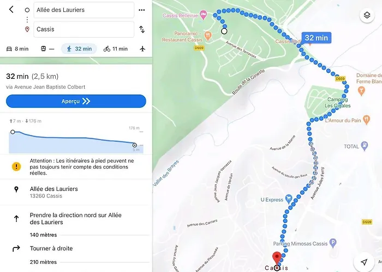Go back using the arrow icon
The height and width of the screenshot is (272, 382).
click(x=11, y=9)
